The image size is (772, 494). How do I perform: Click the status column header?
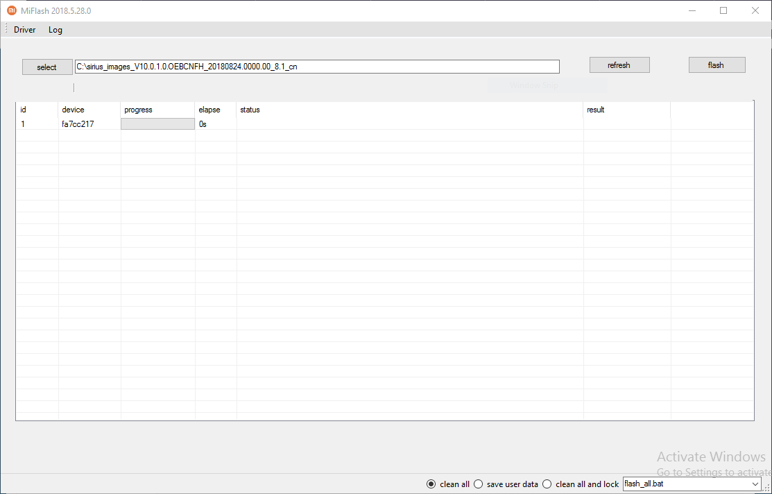coord(410,110)
